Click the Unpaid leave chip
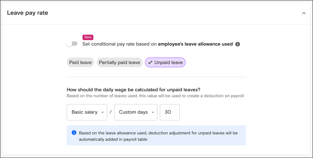Viewport: 313px width, 158px height. click(165, 63)
